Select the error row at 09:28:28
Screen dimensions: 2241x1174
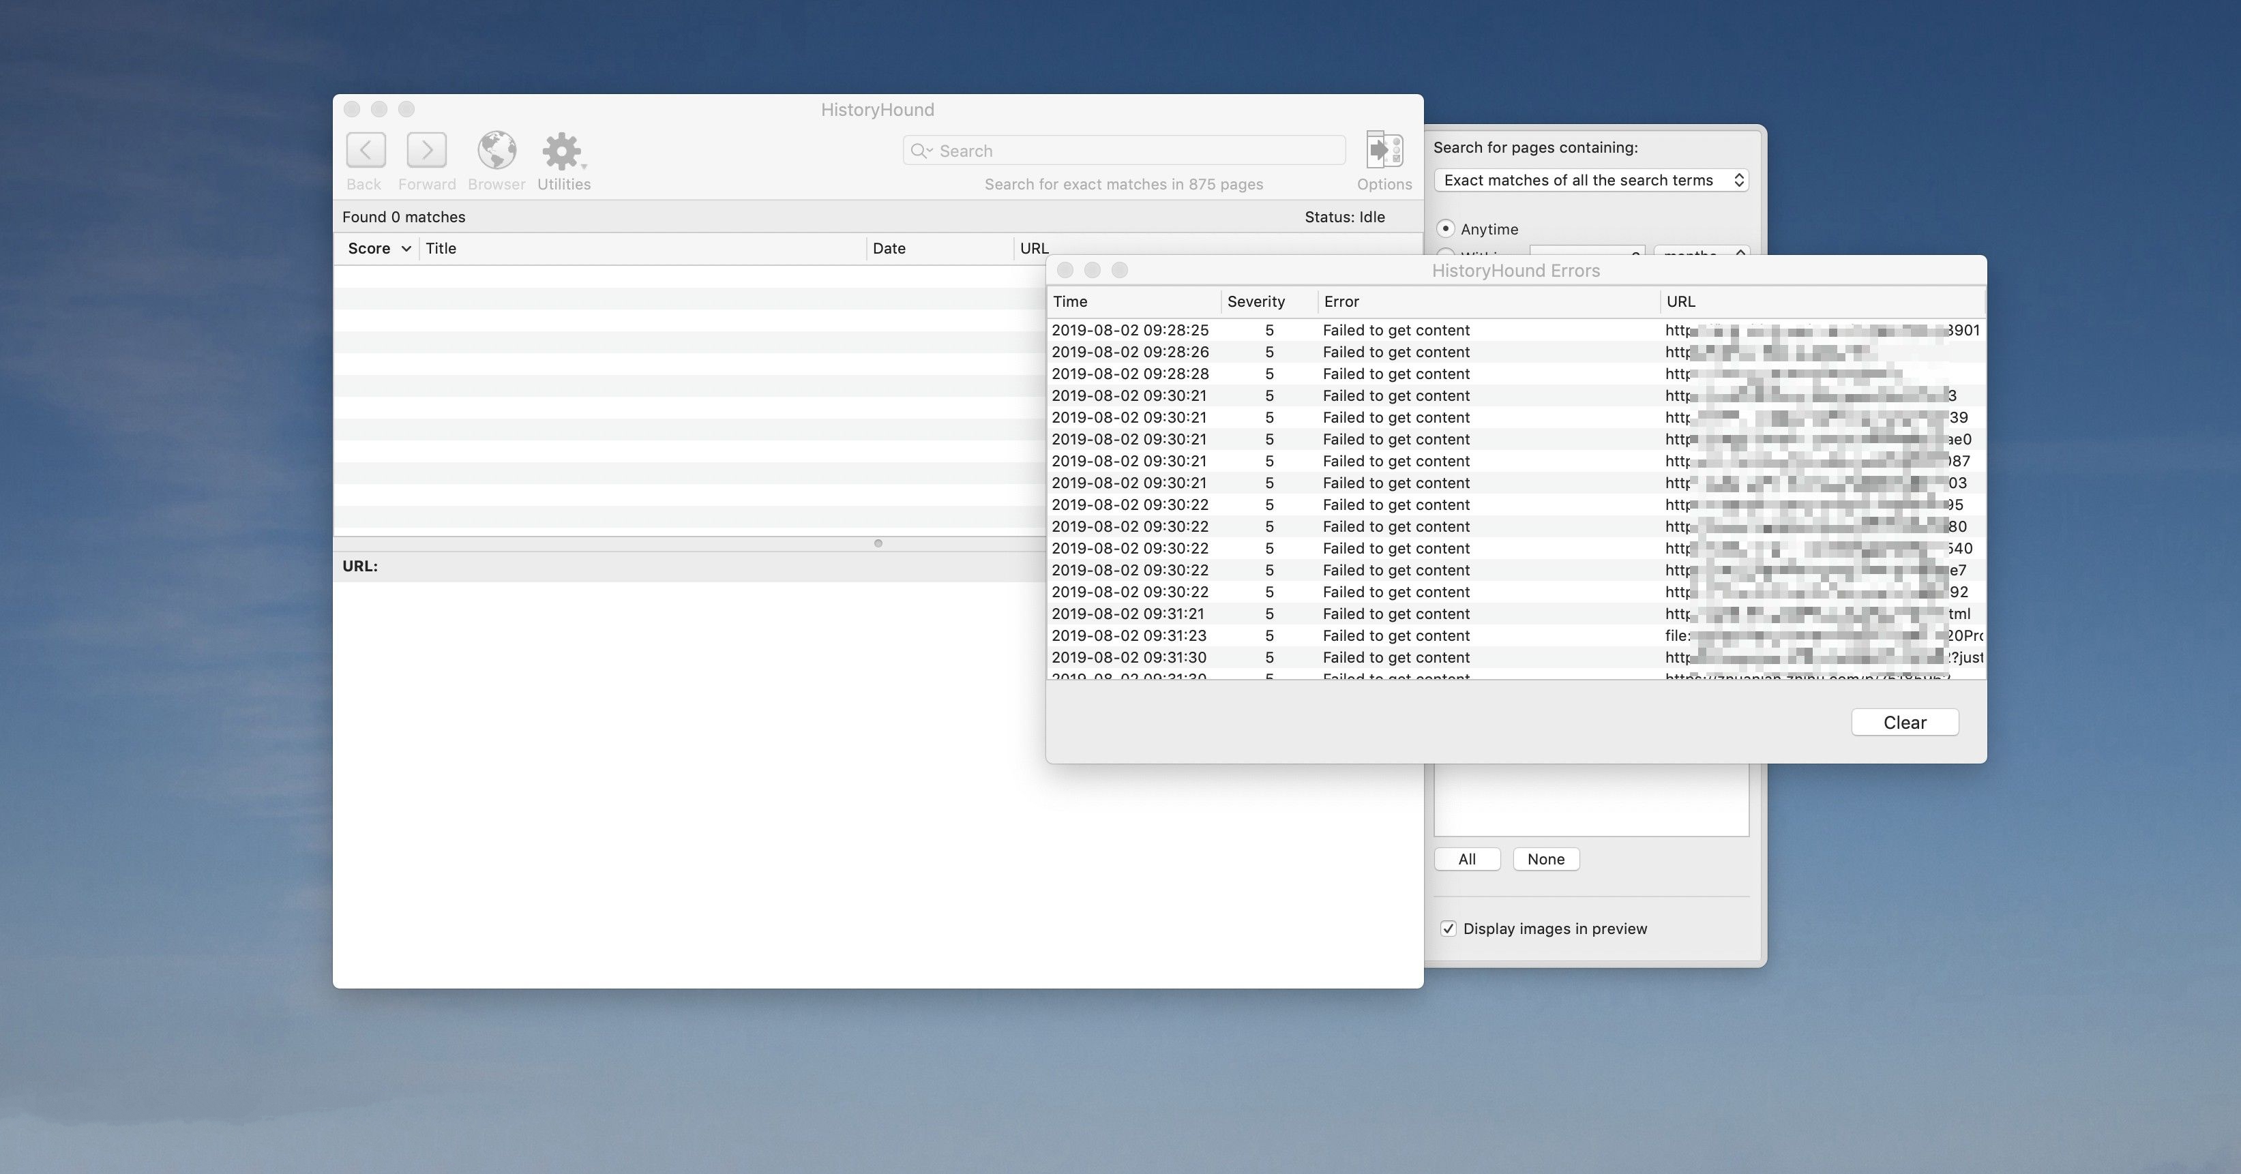pyautogui.click(x=1515, y=374)
